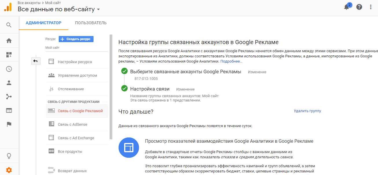The height and width of the screenshot is (175, 378).
Task: Click the Связь с Google Рекламой icon
Action: point(51,111)
